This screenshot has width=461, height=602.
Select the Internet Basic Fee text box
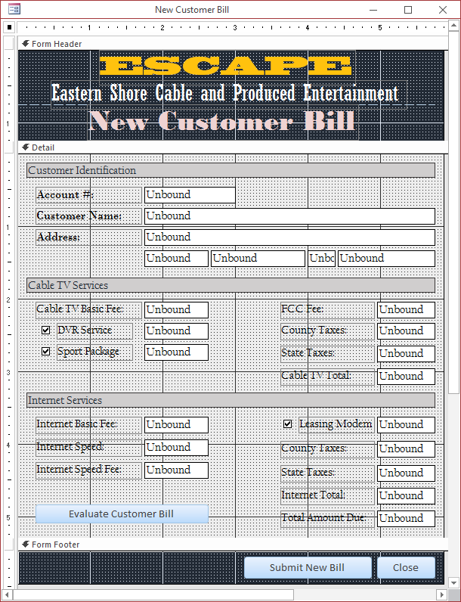pyautogui.click(x=176, y=425)
